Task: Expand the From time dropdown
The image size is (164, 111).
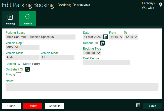Action: (116, 37)
